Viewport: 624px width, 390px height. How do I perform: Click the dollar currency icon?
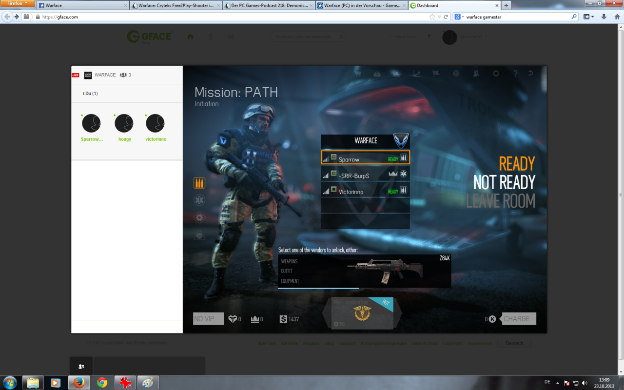pos(283,319)
